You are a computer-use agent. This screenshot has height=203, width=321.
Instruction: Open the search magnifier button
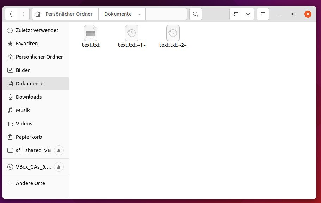click(x=196, y=14)
